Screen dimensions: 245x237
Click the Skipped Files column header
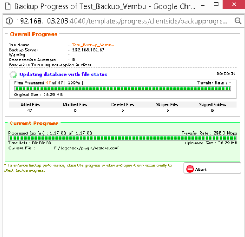167,104
